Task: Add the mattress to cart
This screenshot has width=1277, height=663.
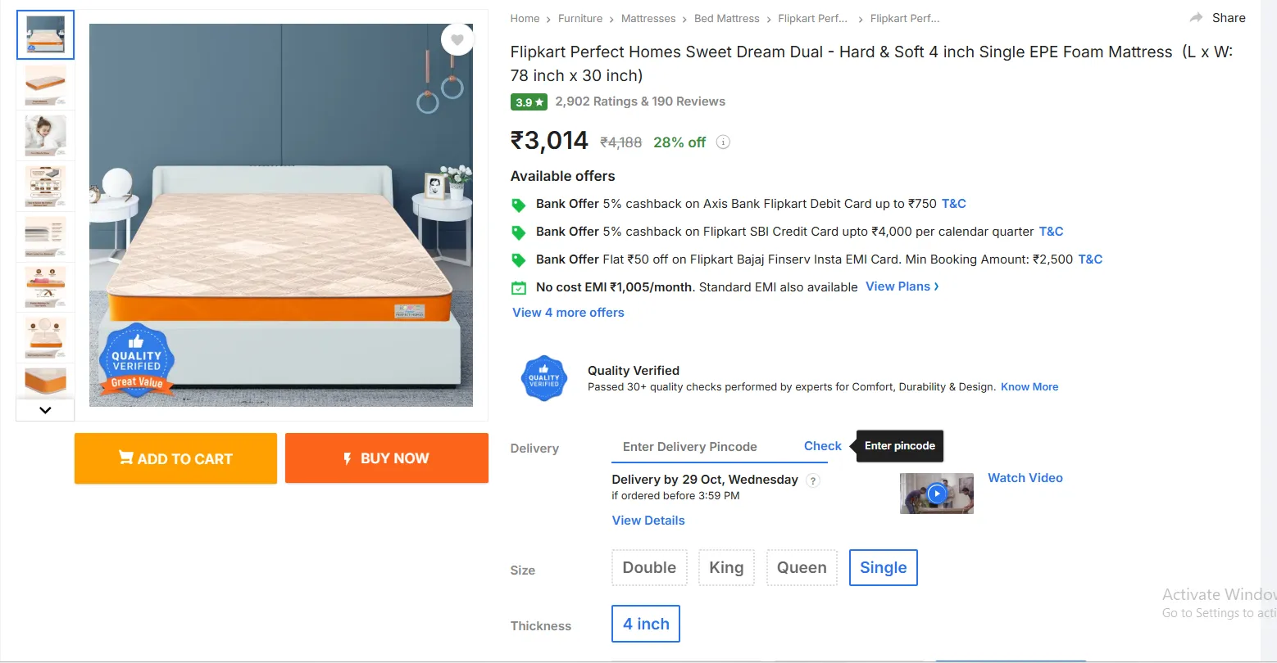Action: click(x=175, y=458)
